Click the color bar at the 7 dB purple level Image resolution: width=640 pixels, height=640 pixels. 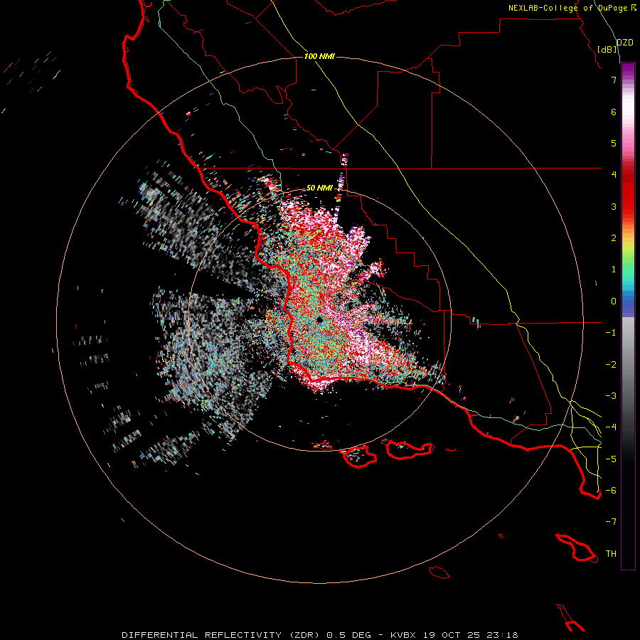click(x=628, y=80)
